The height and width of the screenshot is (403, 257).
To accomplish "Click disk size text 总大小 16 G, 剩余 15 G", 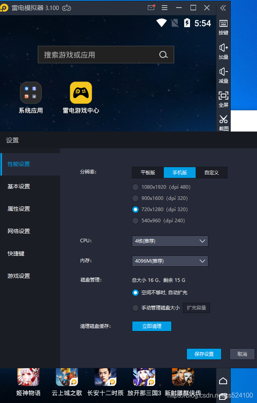I will pos(158,280).
